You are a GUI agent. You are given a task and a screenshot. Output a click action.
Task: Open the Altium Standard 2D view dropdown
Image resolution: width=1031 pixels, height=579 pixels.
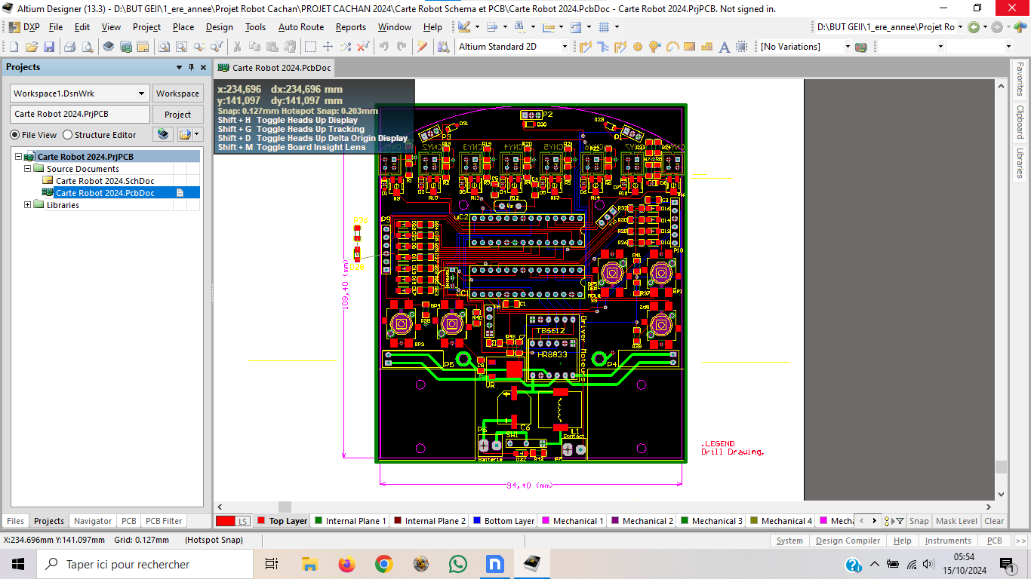(x=564, y=47)
